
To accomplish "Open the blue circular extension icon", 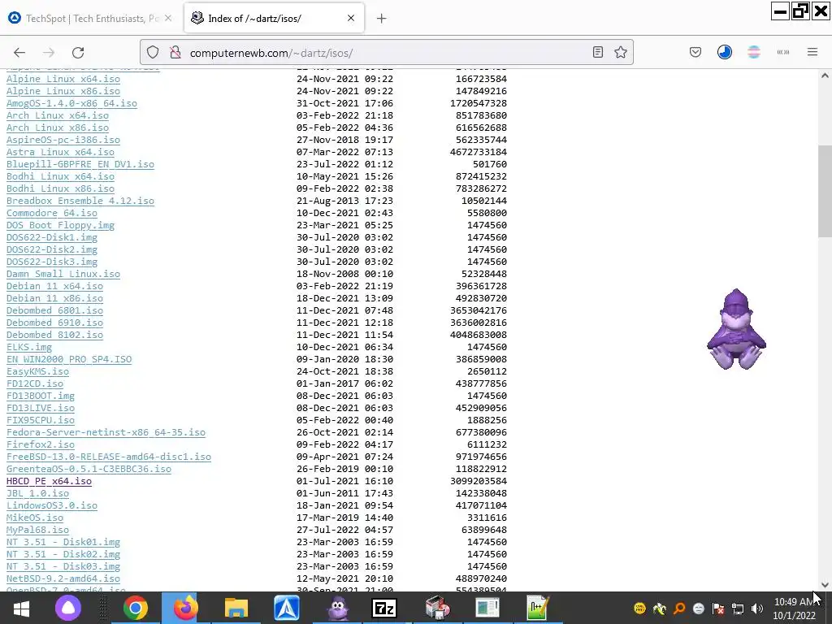I will tap(724, 52).
